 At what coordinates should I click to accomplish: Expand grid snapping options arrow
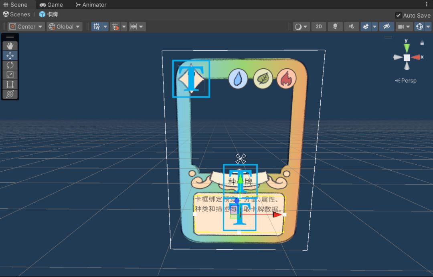tap(124, 27)
